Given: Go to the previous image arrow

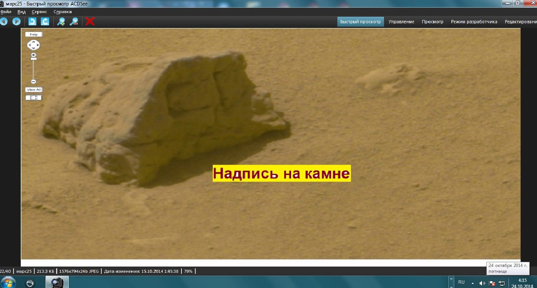Looking at the screenshot, I should pos(4,21).
